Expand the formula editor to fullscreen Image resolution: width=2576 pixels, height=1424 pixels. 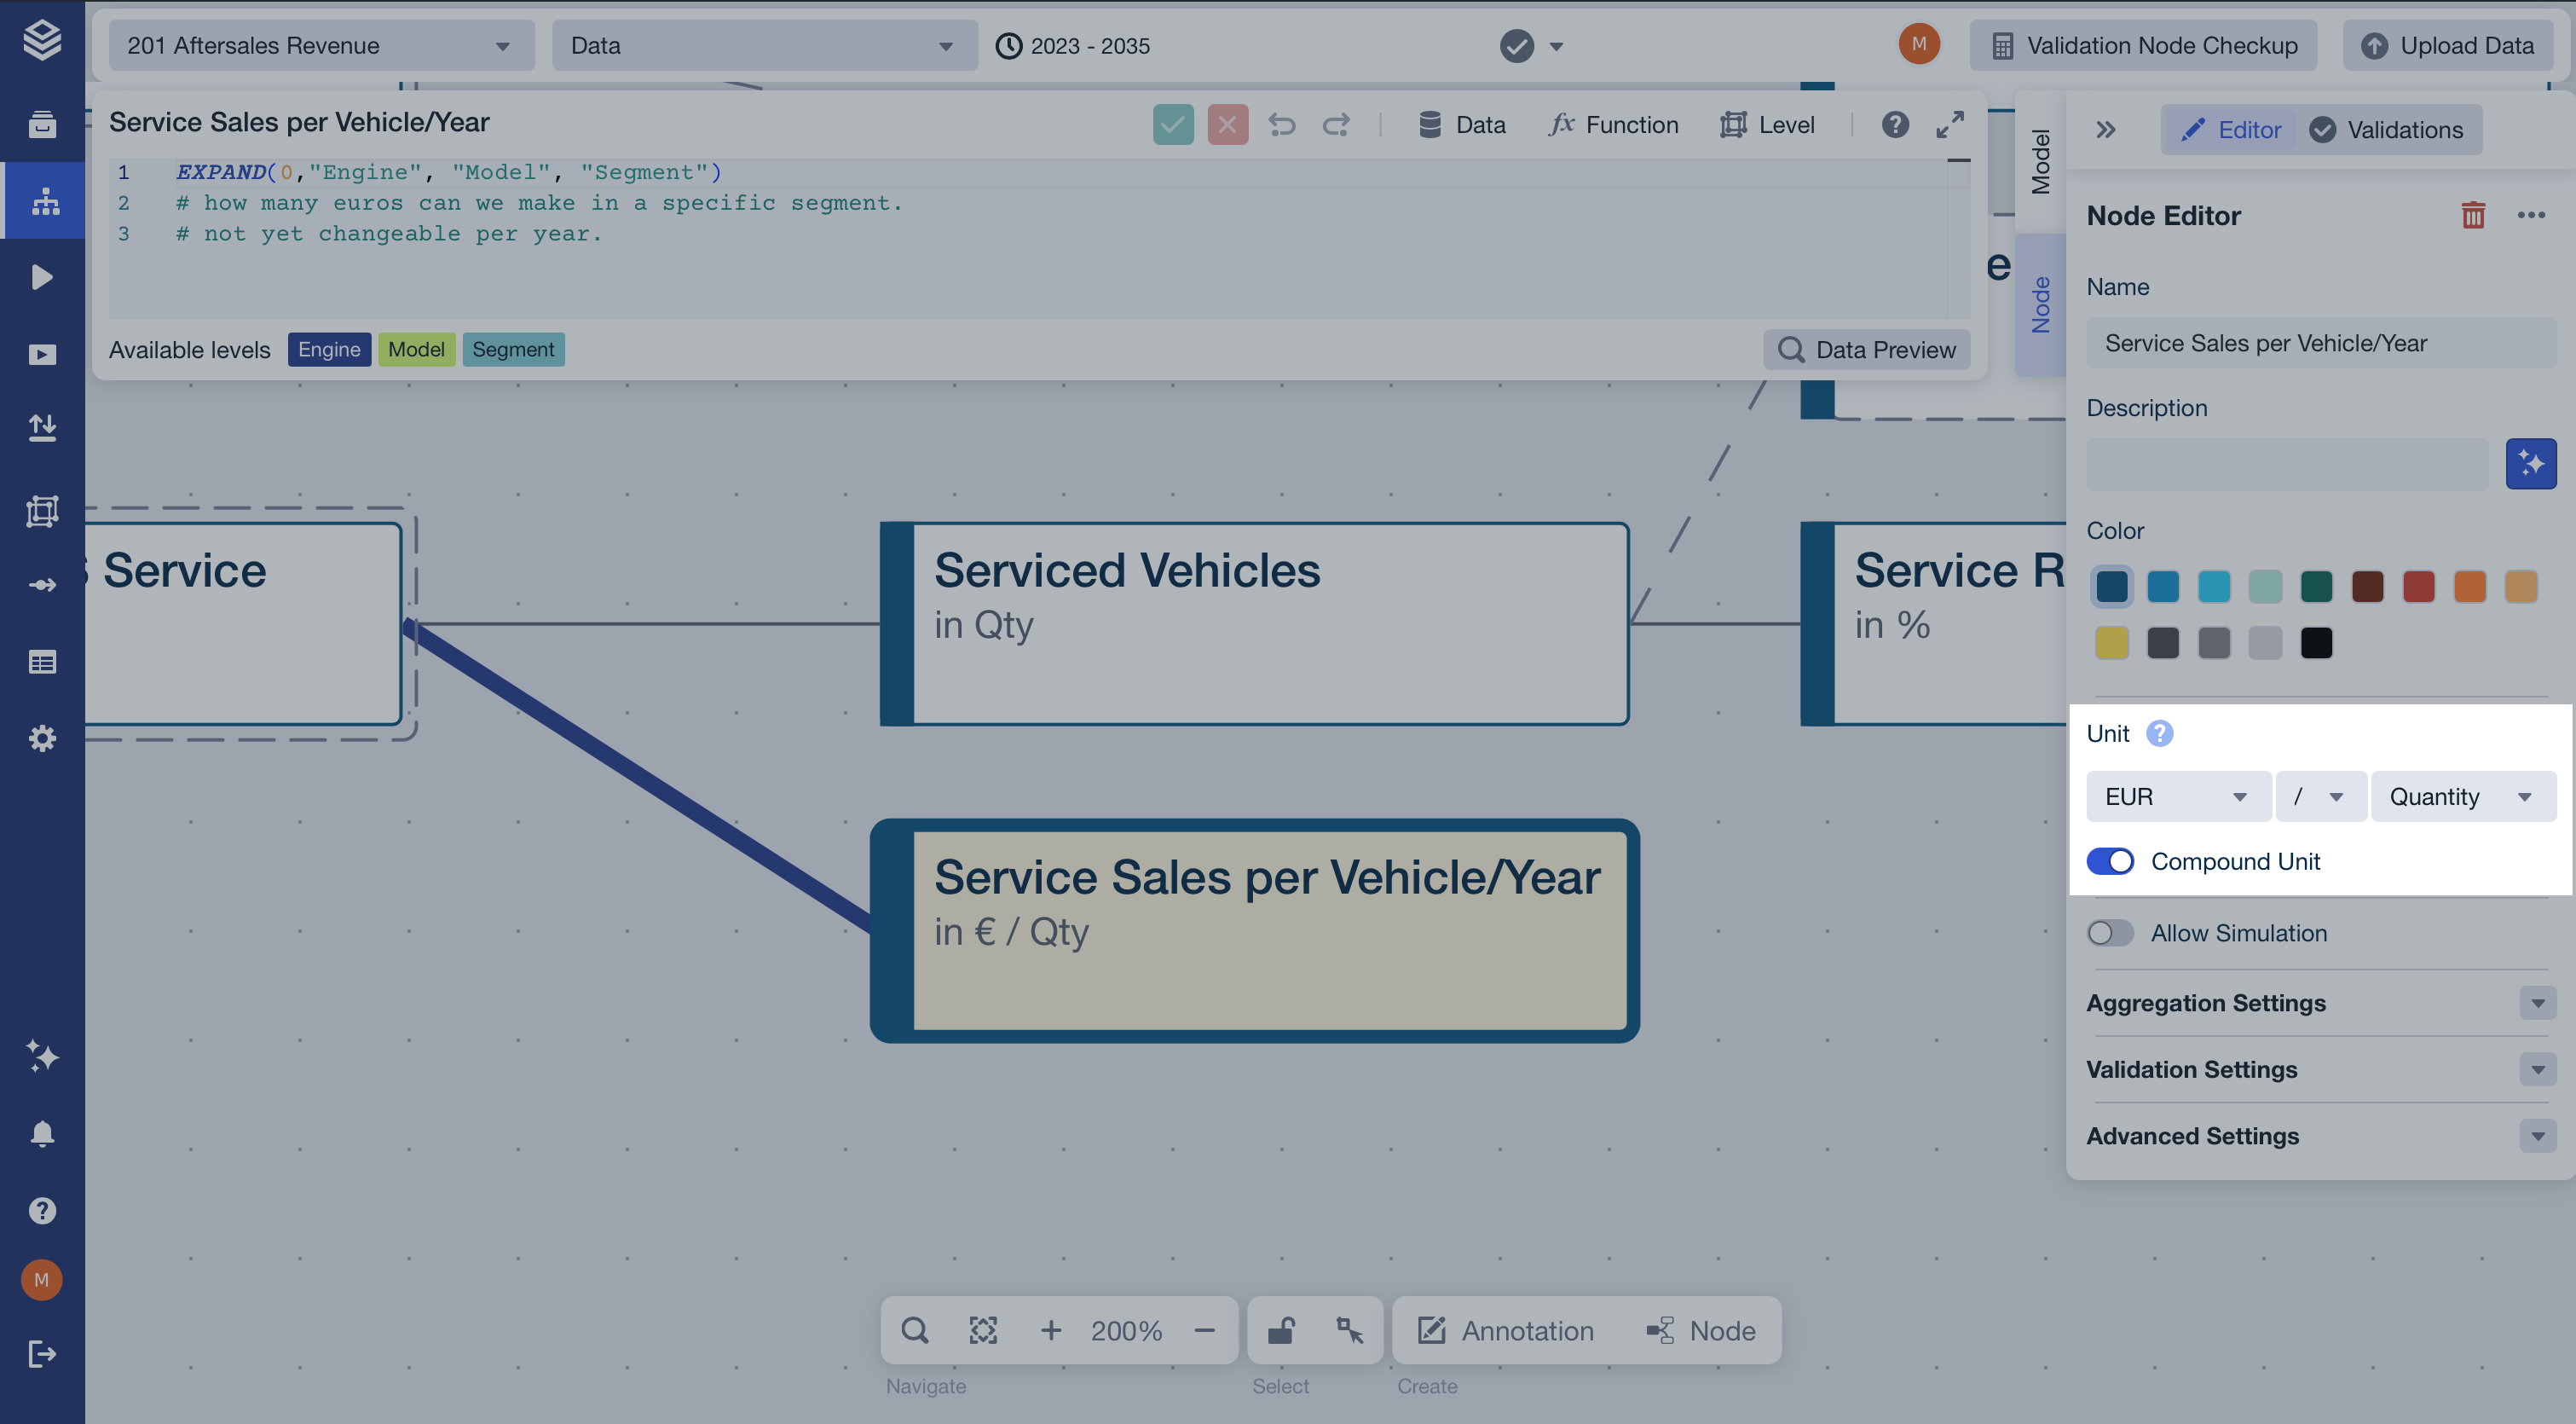tap(1949, 125)
